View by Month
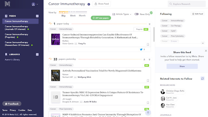 pos(82,16)
